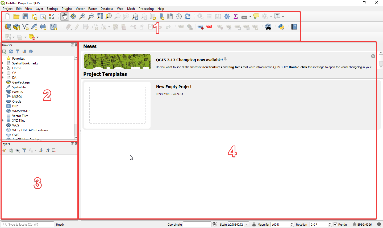Open the Data Source Manager icon
This screenshot has height=228, width=383.
8,27
